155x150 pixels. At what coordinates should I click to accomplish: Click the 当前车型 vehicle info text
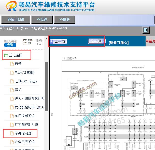33,28
